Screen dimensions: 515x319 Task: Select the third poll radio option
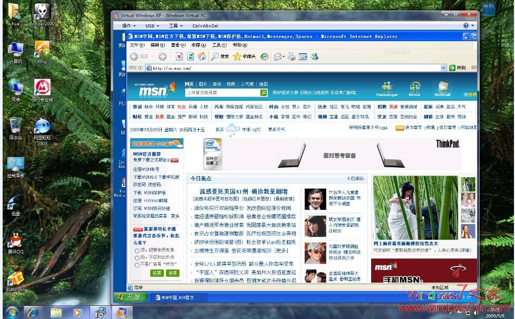pyautogui.click(x=137, y=265)
